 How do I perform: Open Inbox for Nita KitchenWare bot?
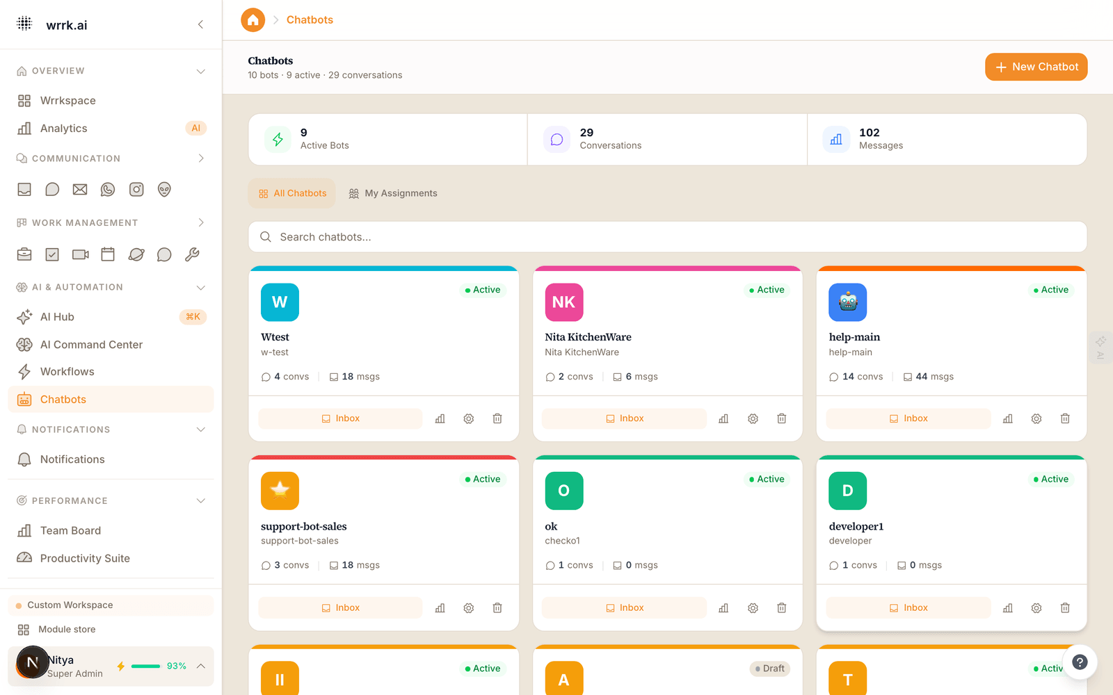click(x=624, y=418)
